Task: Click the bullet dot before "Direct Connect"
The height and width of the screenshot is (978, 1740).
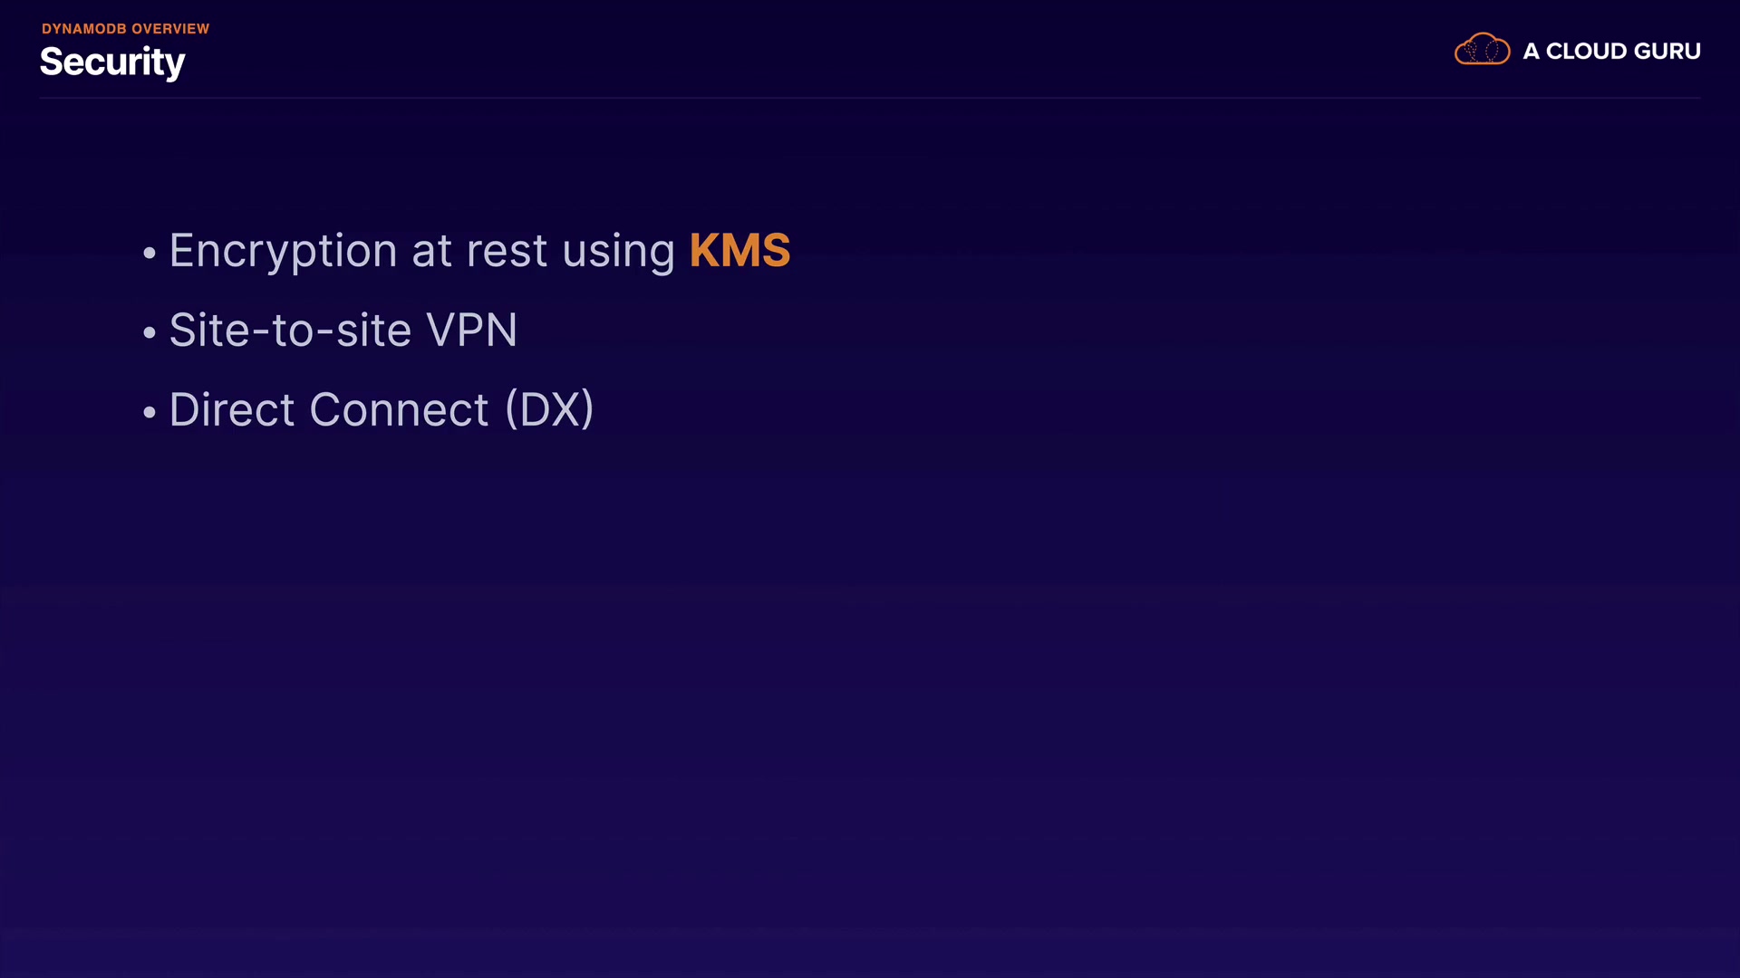Action: pyautogui.click(x=150, y=413)
